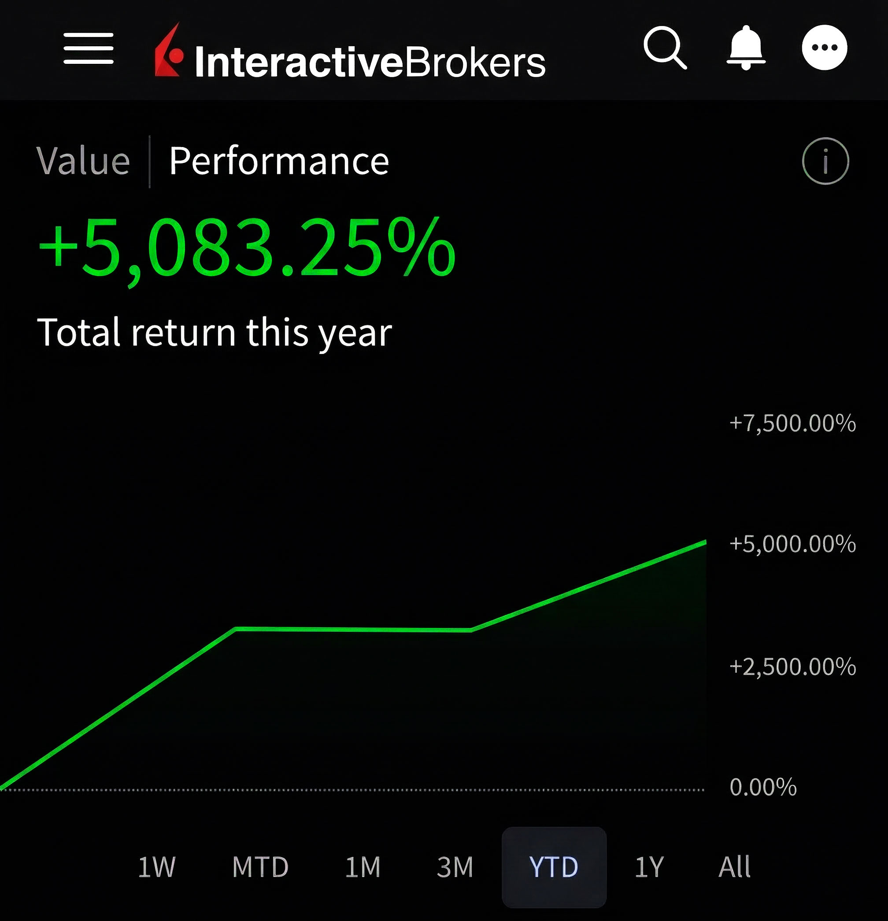
Task: Click the +2,500.00% axis label
Action: (x=792, y=667)
